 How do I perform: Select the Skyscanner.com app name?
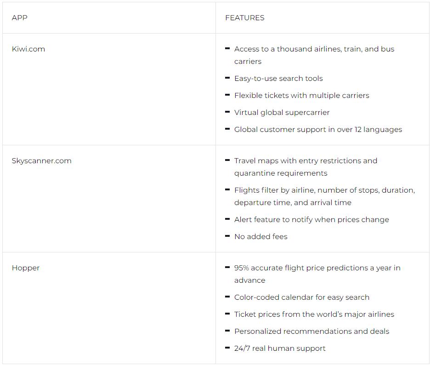click(41, 160)
